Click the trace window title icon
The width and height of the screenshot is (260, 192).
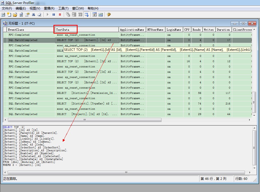[x=5, y=23]
